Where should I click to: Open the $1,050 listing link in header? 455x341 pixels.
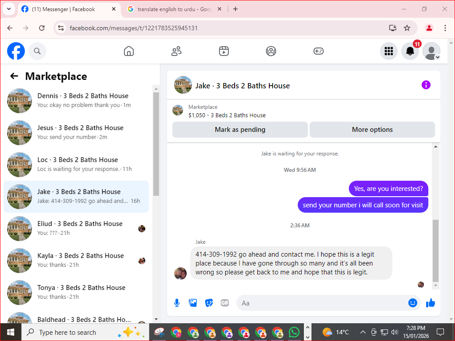click(227, 115)
